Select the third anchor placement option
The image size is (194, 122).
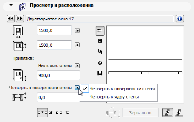[59, 113]
